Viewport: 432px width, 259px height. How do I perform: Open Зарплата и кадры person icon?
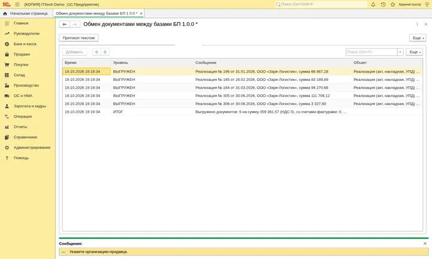[7, 106]
